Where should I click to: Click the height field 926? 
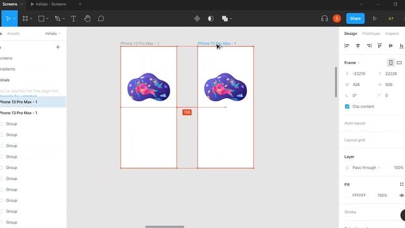coord(389,84)
